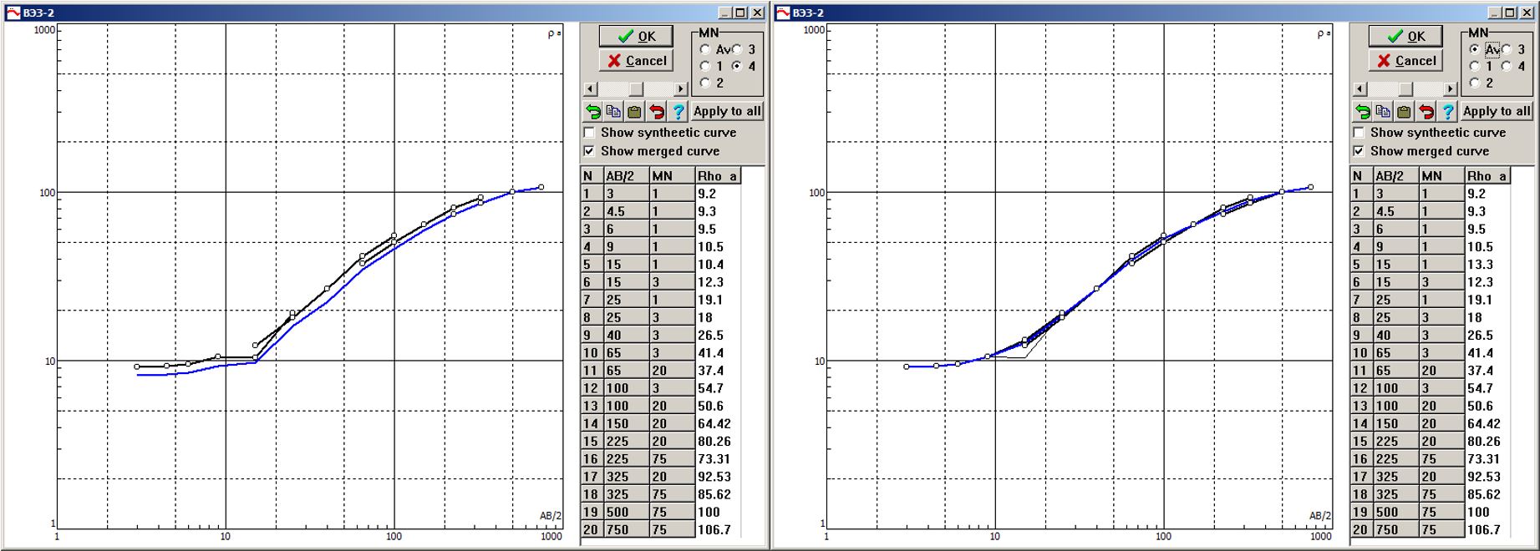Open help via question mark in left window
Viewport: 1540px width, 551px height.
(678, 111)
